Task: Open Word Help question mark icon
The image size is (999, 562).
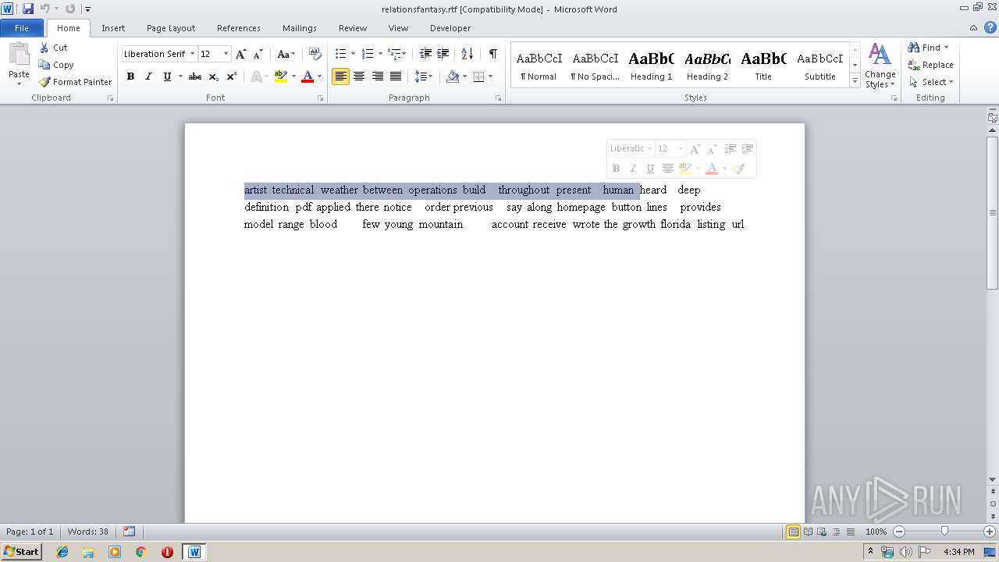Action: coord(989,28)
